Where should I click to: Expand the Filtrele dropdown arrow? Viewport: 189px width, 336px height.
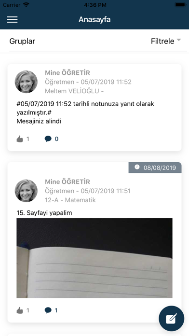[x=178, y=40]
